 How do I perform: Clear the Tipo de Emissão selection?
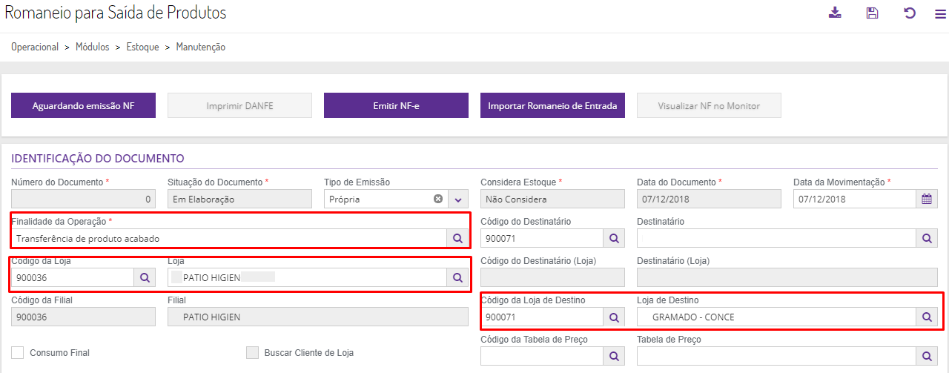(x=438, y=199)
